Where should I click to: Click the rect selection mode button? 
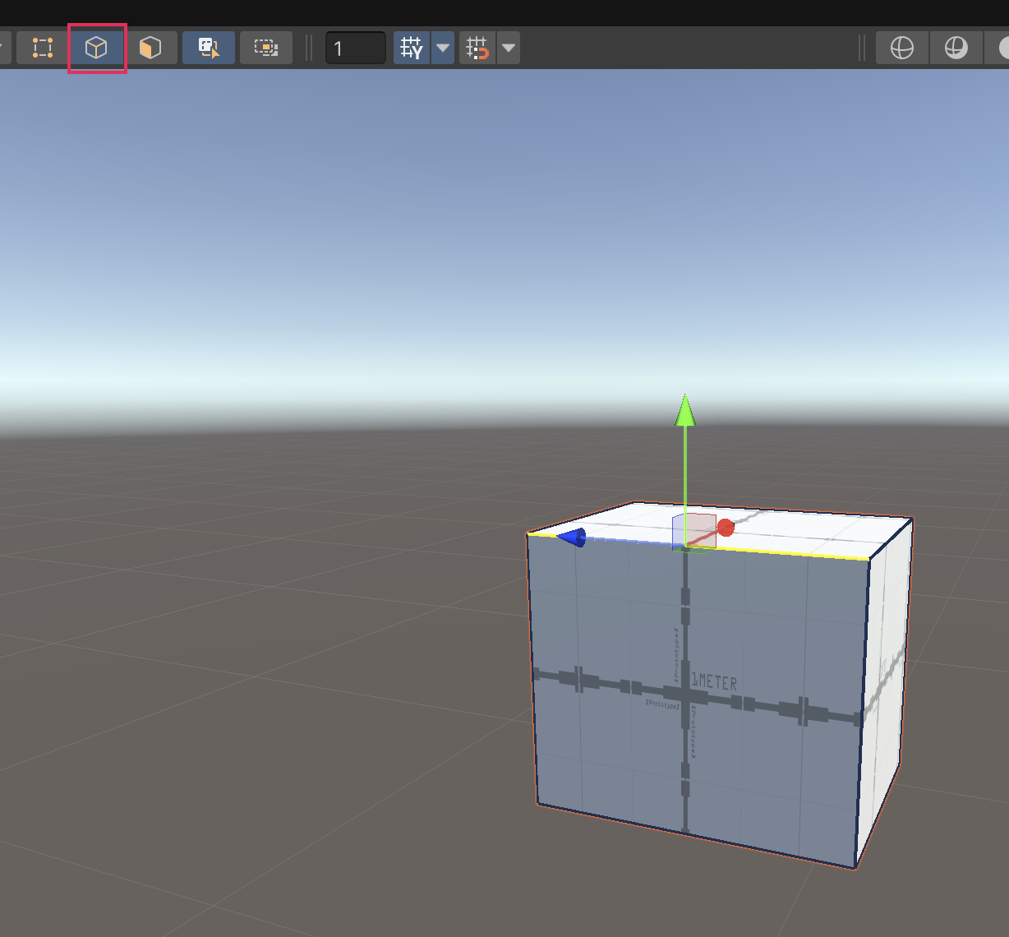265,48
